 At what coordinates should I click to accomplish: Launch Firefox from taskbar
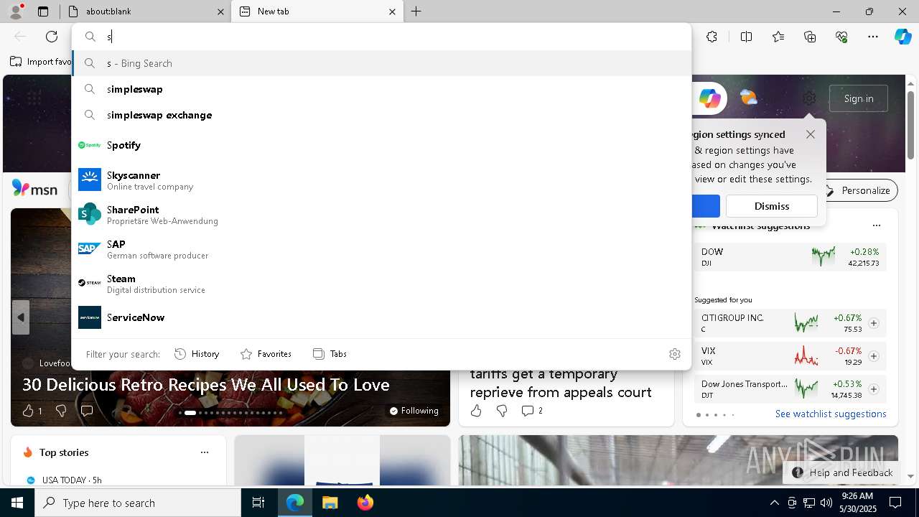pyautogui.click(x=365, y=503)
